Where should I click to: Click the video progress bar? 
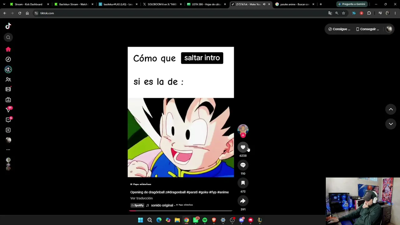[x=181, y=211]
